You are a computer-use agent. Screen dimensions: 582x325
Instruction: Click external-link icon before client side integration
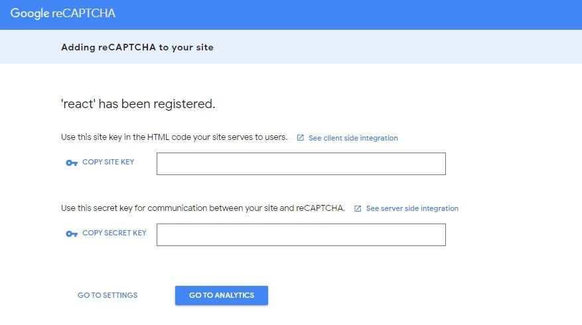click(x=300, y=138)
